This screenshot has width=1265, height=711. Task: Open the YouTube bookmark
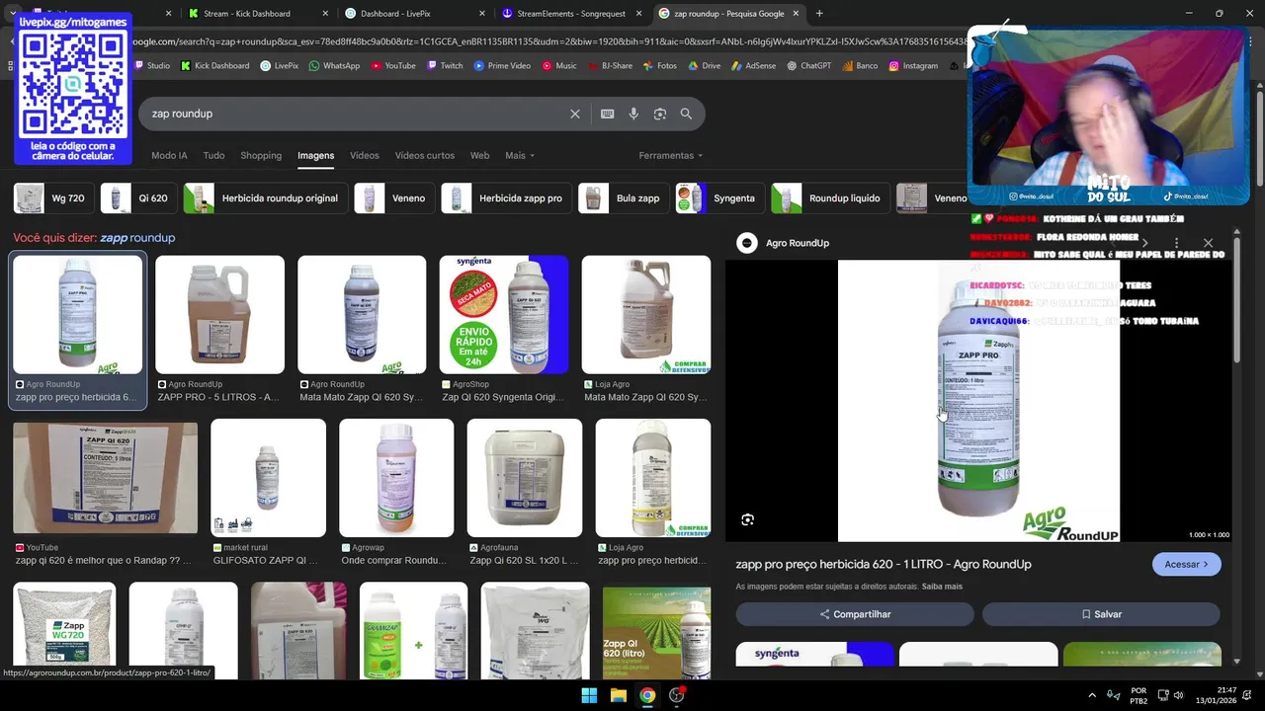(393, 66)
